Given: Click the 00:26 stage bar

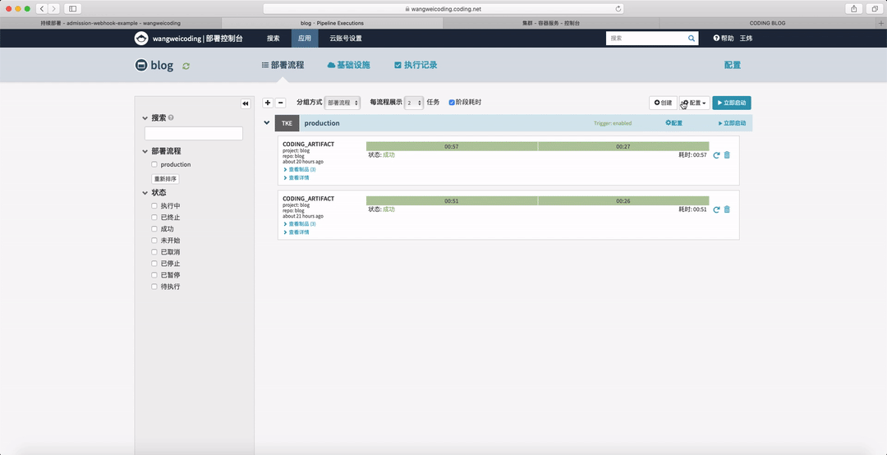Looking at the screenshot, I should point(623,200).
